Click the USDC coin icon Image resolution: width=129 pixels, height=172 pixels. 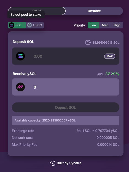click(29, 25)
